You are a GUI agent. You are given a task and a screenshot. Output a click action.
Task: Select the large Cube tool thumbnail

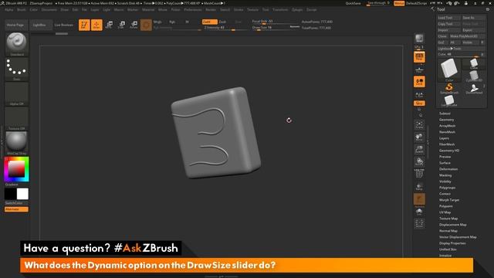coord(449,69)
